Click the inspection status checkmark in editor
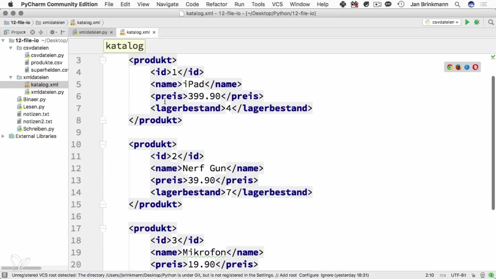This screenshot has width=496, height=279. pyautogui.click(x=493, y=57)
